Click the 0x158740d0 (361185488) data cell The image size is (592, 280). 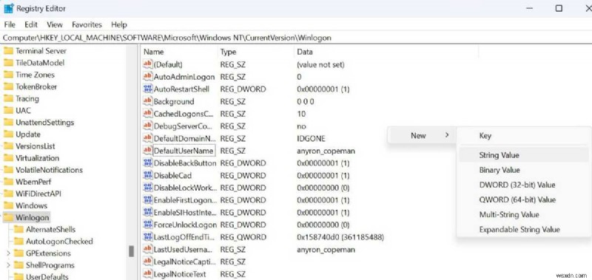(340, 237)
